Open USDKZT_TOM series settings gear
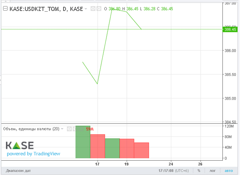This screenshot has width=242, height=175. click(99, 9)
